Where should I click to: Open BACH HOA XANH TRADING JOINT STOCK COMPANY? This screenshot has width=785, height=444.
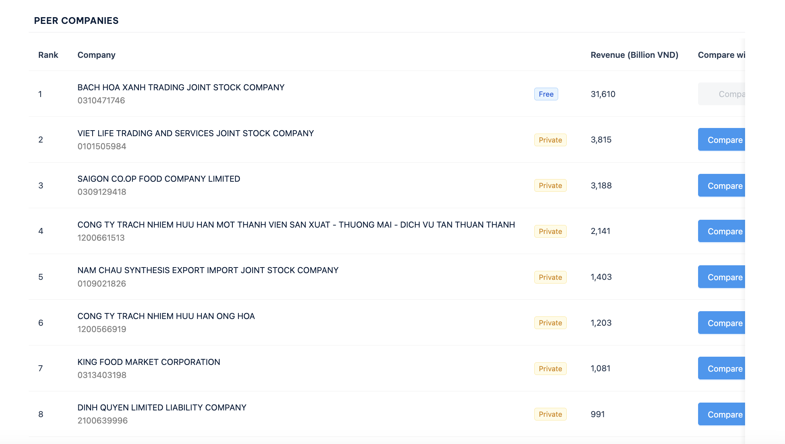(x=181, y=87)
